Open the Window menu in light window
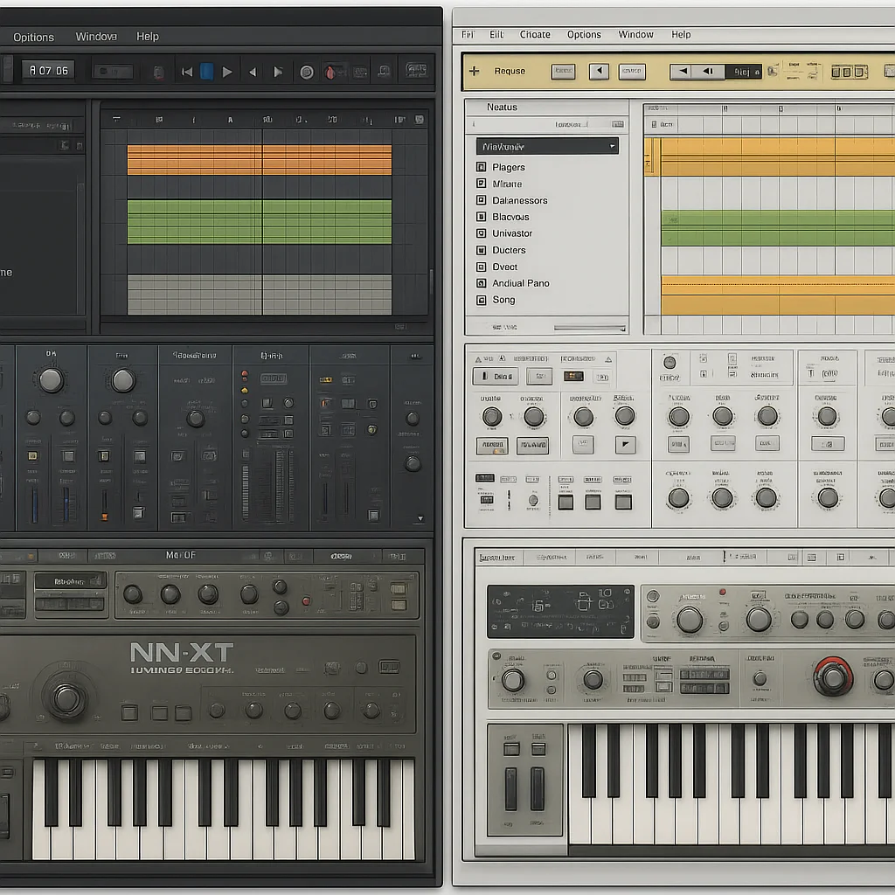This screenshot has width=895, height=895. 636,34
